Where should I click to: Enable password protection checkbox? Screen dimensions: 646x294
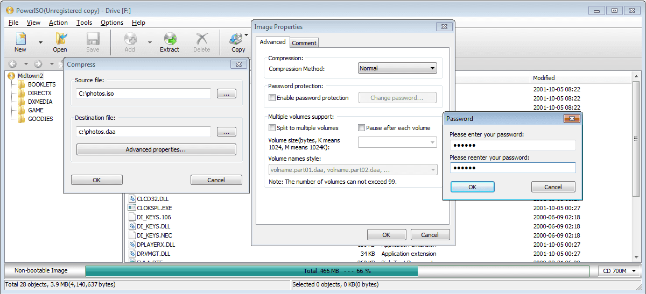272,98
